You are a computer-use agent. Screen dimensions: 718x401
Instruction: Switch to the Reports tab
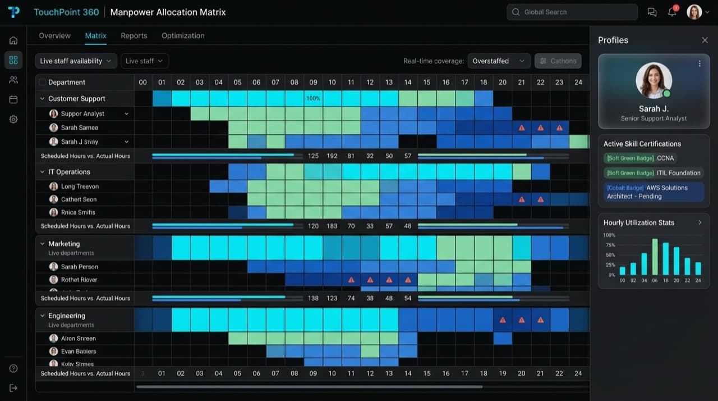(x=134, y=35)
